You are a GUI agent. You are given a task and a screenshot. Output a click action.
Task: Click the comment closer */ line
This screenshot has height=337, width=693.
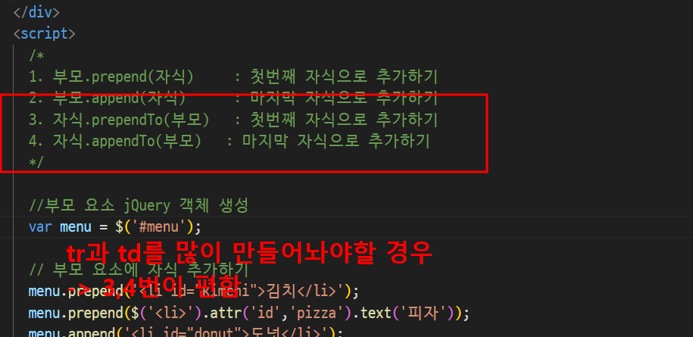(x=36, y=163)
